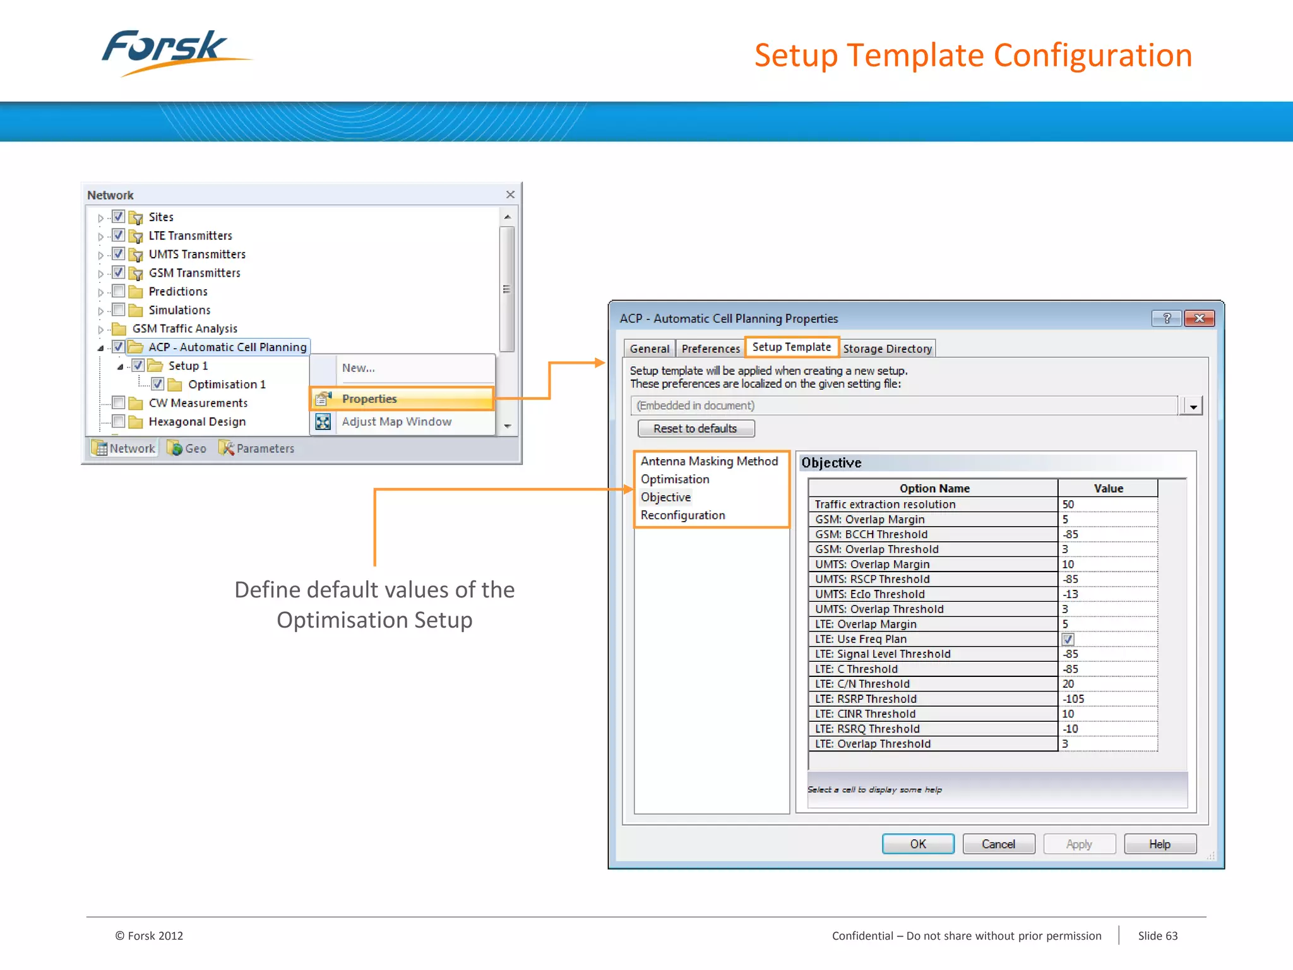Select the Setup Template tab
Screen dimensions: 1293x970
(x=792, y=347)
